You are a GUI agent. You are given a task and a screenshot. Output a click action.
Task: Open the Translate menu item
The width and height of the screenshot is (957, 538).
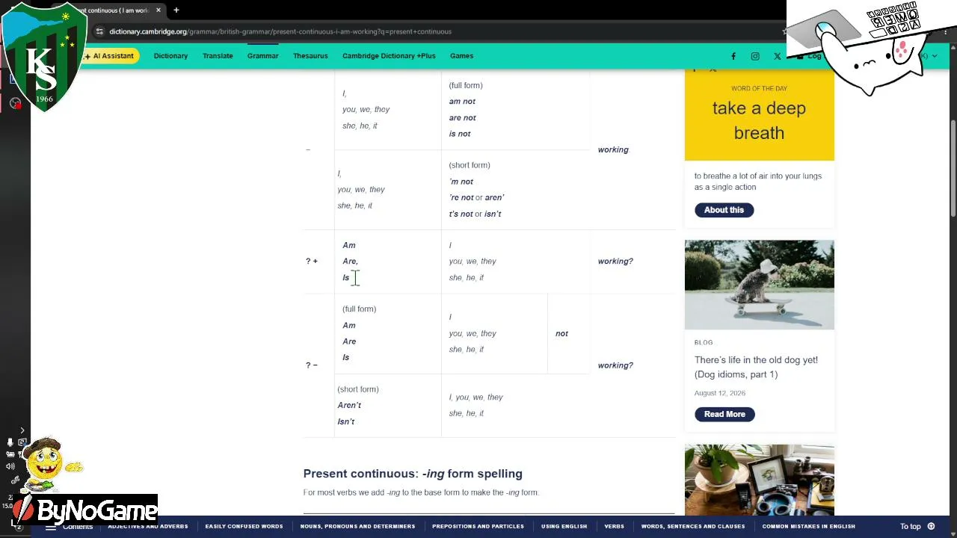[218, 56]
